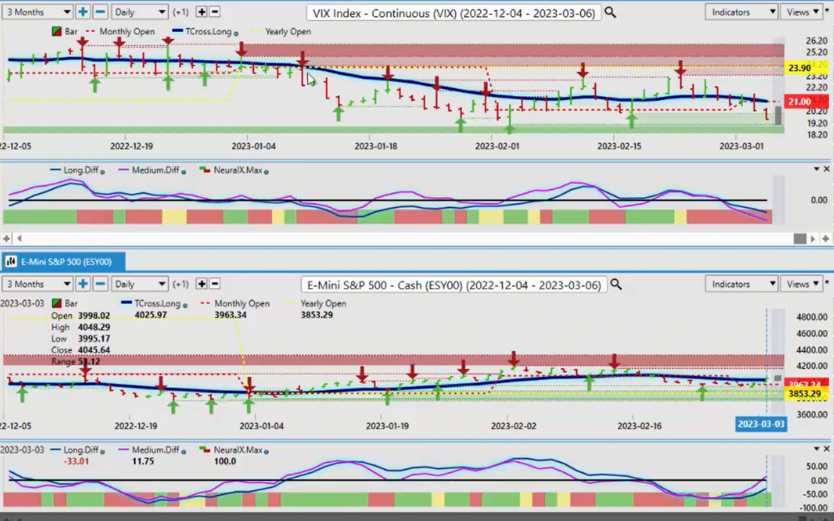Click Bar legend icon on E-Mini chart
The image size is (834, 521).
[x=57, y=304]
